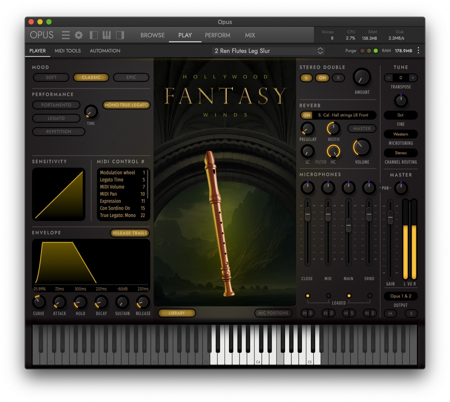Select Modulation wheel MIDI control row
Image resolution: width=450 pixels, height=402 pixels.
[122, 172]
